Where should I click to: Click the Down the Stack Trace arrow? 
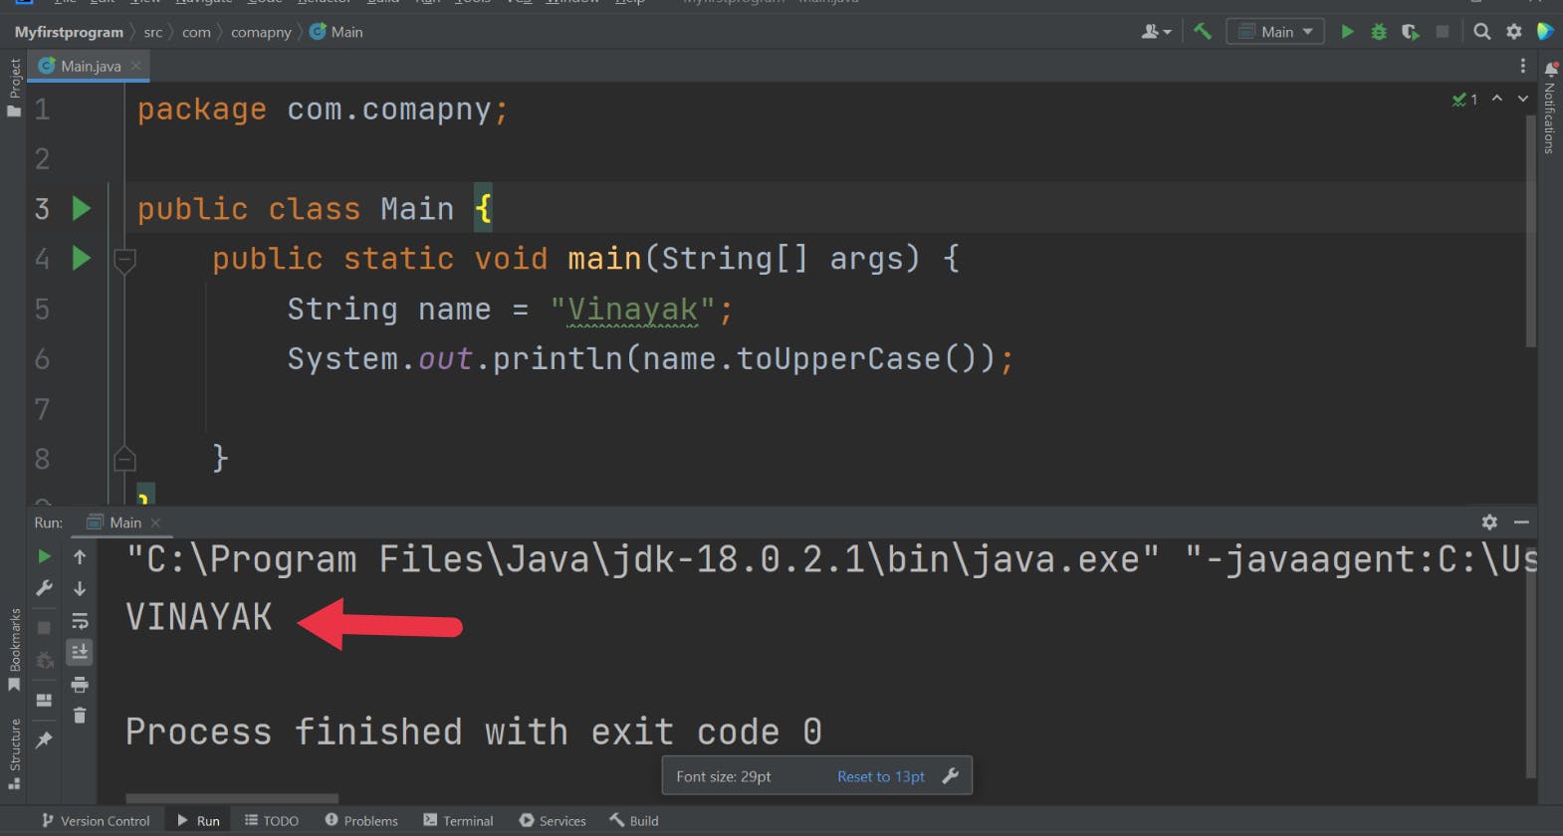80,588
